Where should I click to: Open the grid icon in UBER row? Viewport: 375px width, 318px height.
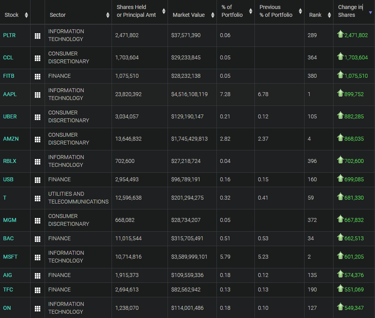(38, 117)
